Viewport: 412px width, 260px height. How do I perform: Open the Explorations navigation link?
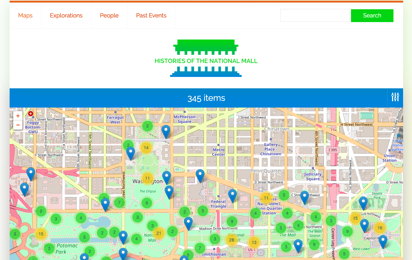click(x=66, y=16)
